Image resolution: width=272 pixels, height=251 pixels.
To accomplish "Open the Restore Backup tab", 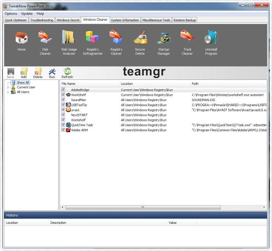I will click(184, 20).
